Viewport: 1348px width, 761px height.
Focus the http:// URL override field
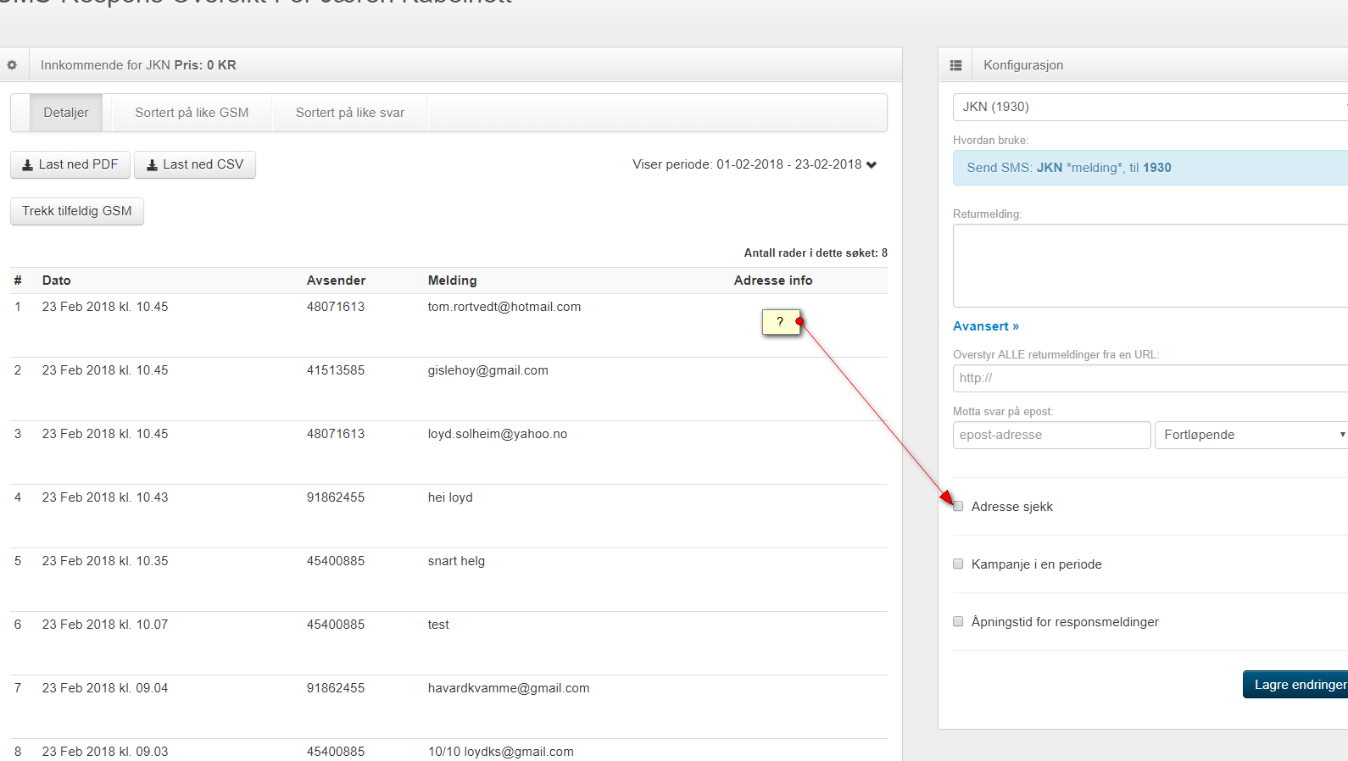point(1150,378)
